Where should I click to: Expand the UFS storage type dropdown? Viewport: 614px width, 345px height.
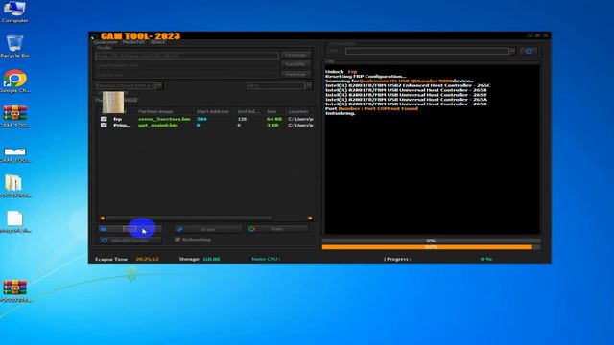(x=309, y=85)
